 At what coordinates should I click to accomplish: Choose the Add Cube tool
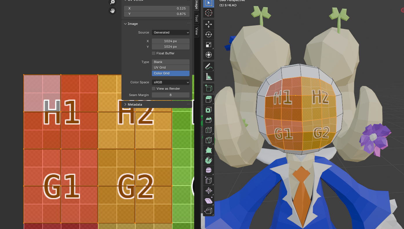[209, 88]
